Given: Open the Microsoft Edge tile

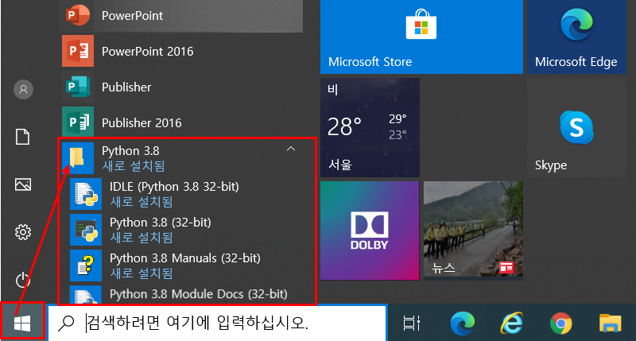Looking at the screenshot, I should click(x=576, y=37).
